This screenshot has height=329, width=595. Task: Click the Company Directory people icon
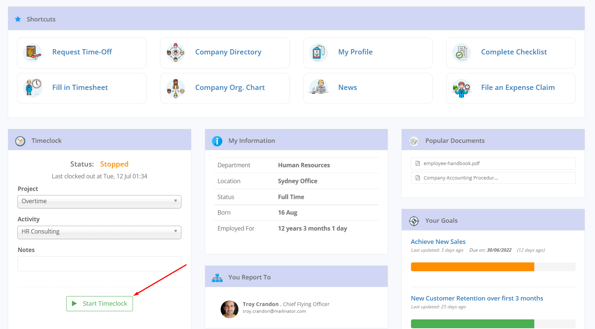(x=176, y=53)
